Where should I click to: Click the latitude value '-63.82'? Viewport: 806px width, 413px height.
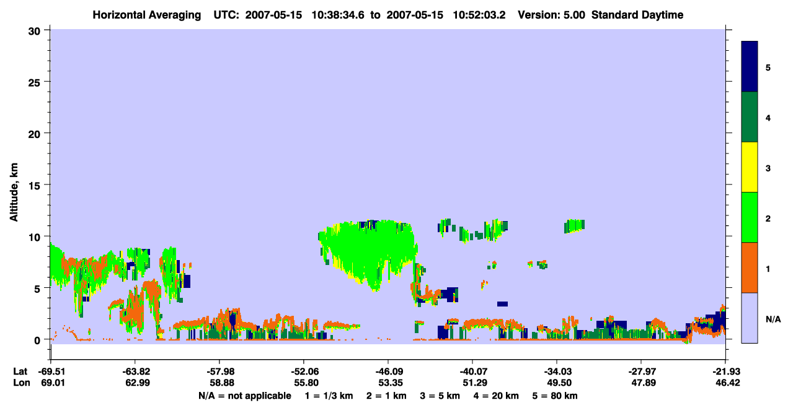tap(135, 372)
